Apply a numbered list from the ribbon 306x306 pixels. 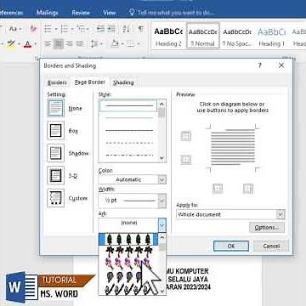pyautogui.click(x=65, y=29)
